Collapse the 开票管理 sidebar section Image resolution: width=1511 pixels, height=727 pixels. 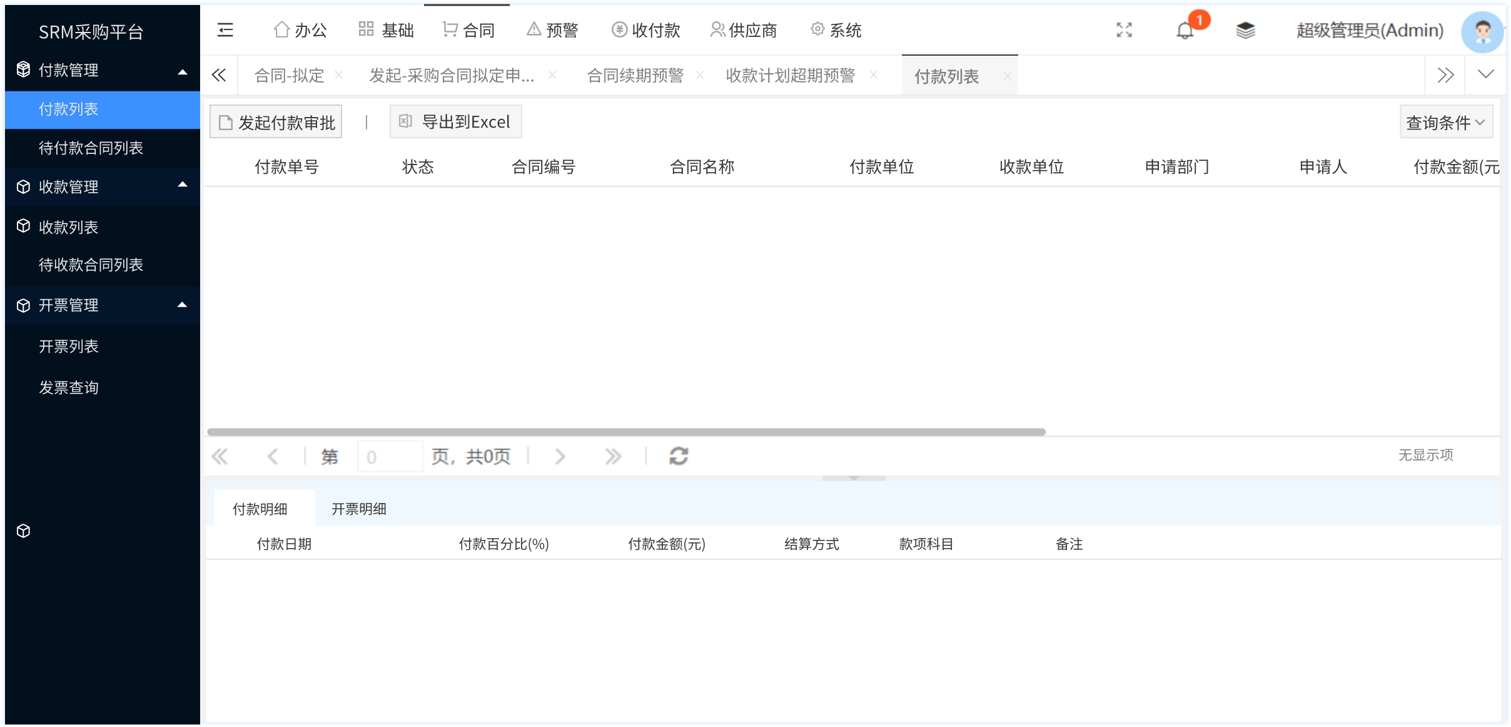click(183, 305)
